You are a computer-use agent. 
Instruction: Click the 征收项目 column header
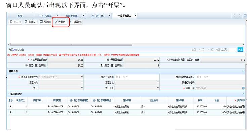pyautogui.click(x=127, y=100)
